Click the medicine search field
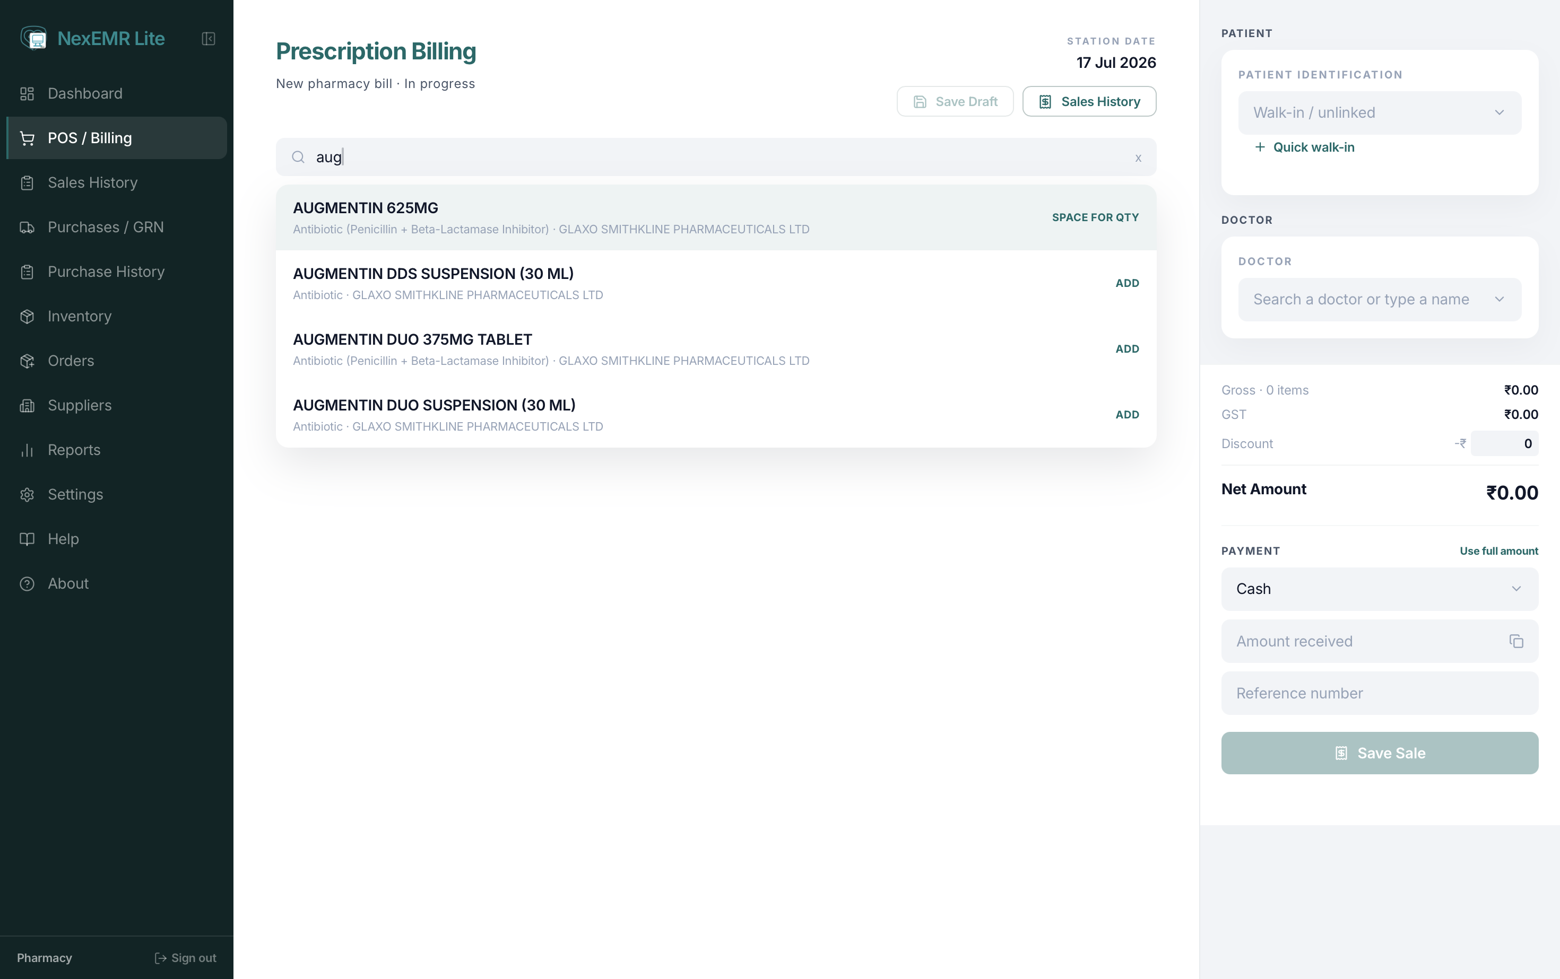The width and height of the screenshot is (1560, 979). click(x=716, y=158)
